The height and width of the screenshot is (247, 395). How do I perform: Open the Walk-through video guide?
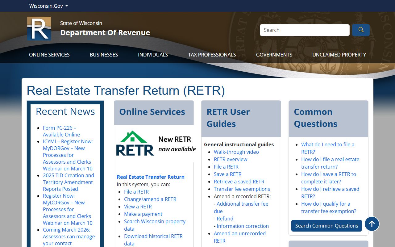pos(236,152)
